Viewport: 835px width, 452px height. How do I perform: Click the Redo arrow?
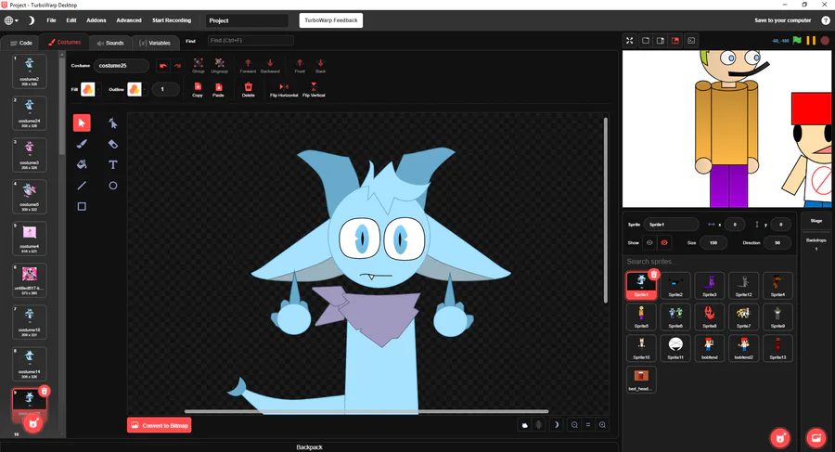coord(177,66)
